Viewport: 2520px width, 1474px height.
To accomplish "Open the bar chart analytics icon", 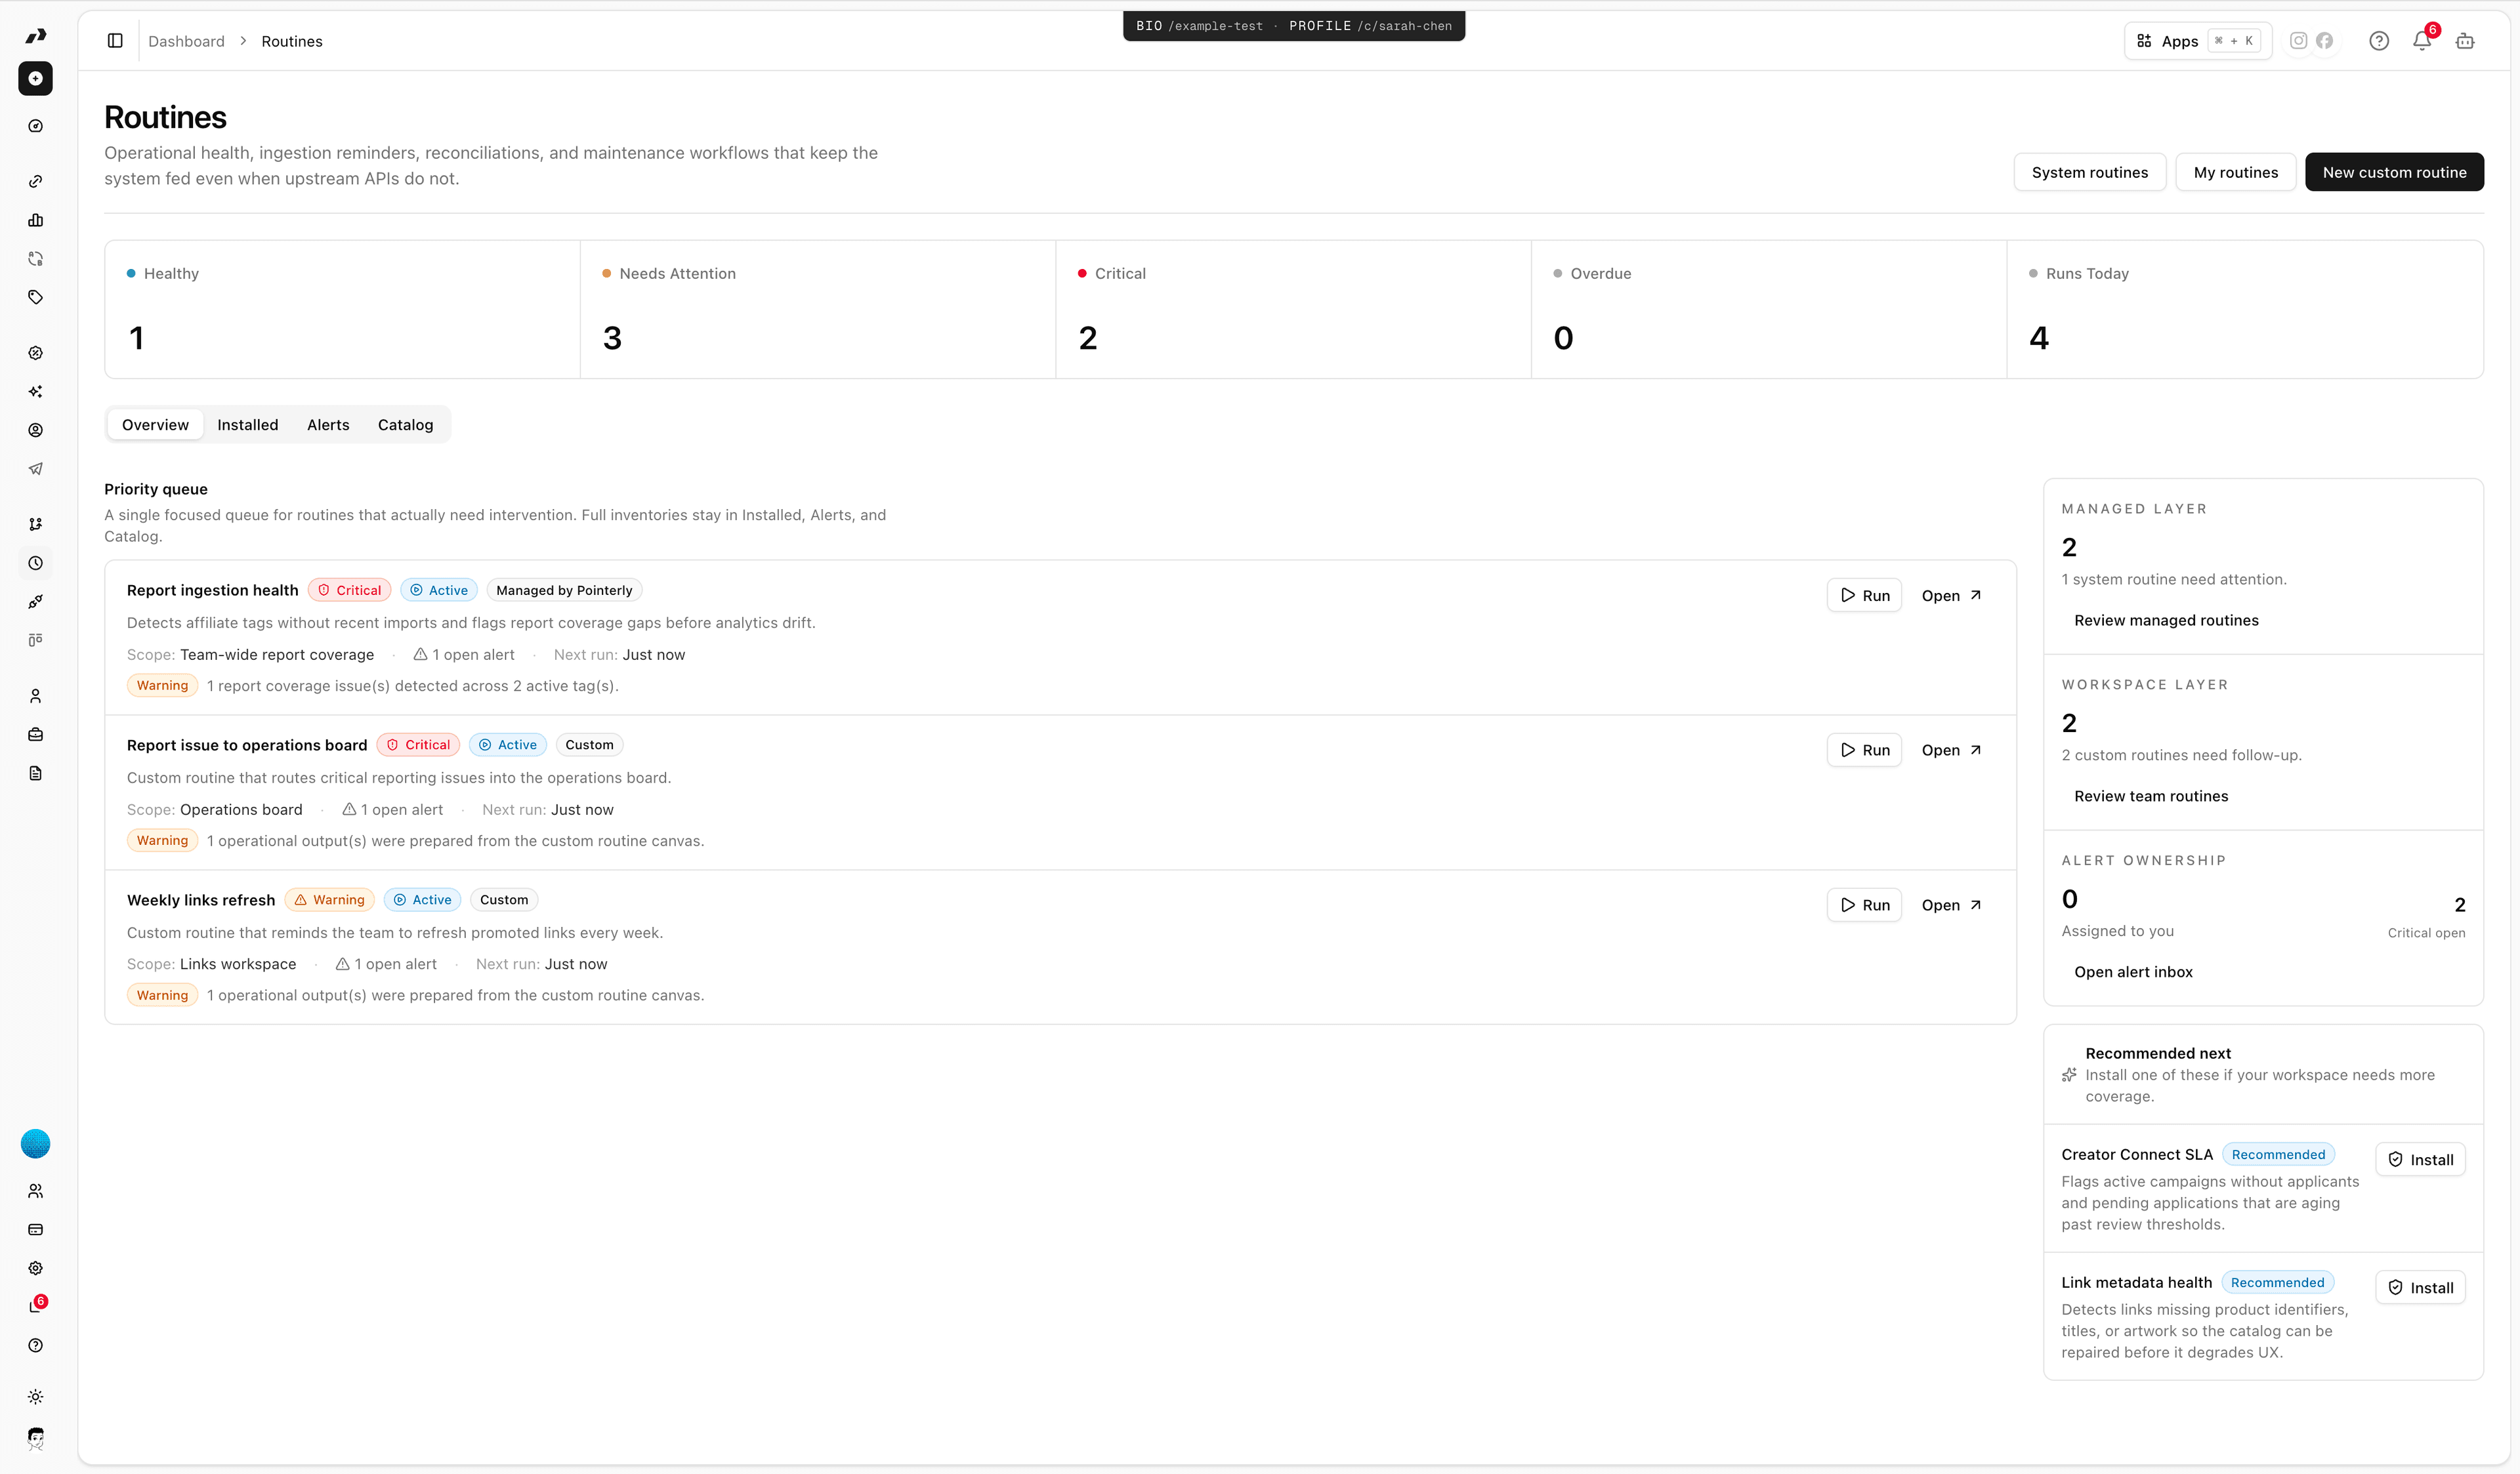I will [x=35, y=220].
